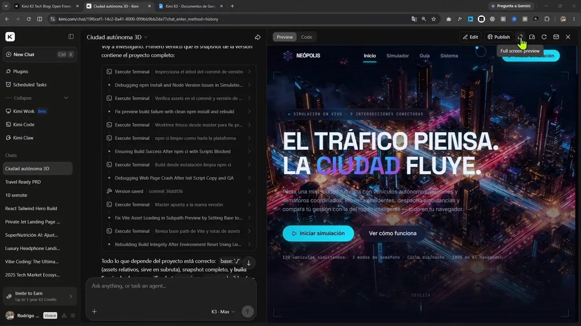
Task: Collapse the sidebar tools section
Action: click(x=37, y=98)
